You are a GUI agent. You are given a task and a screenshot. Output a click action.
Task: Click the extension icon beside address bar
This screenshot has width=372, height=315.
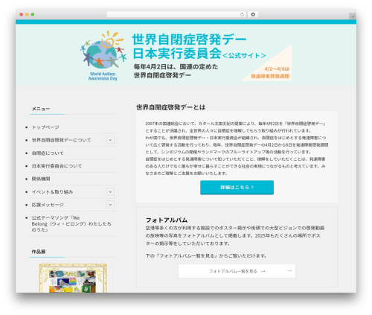click(x=253, y=14)
